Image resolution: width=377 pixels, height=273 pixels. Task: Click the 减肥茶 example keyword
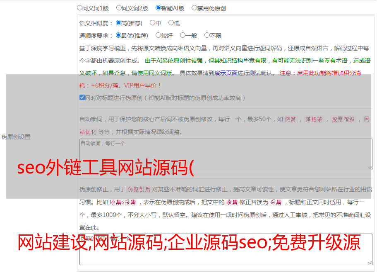[314, 119]
